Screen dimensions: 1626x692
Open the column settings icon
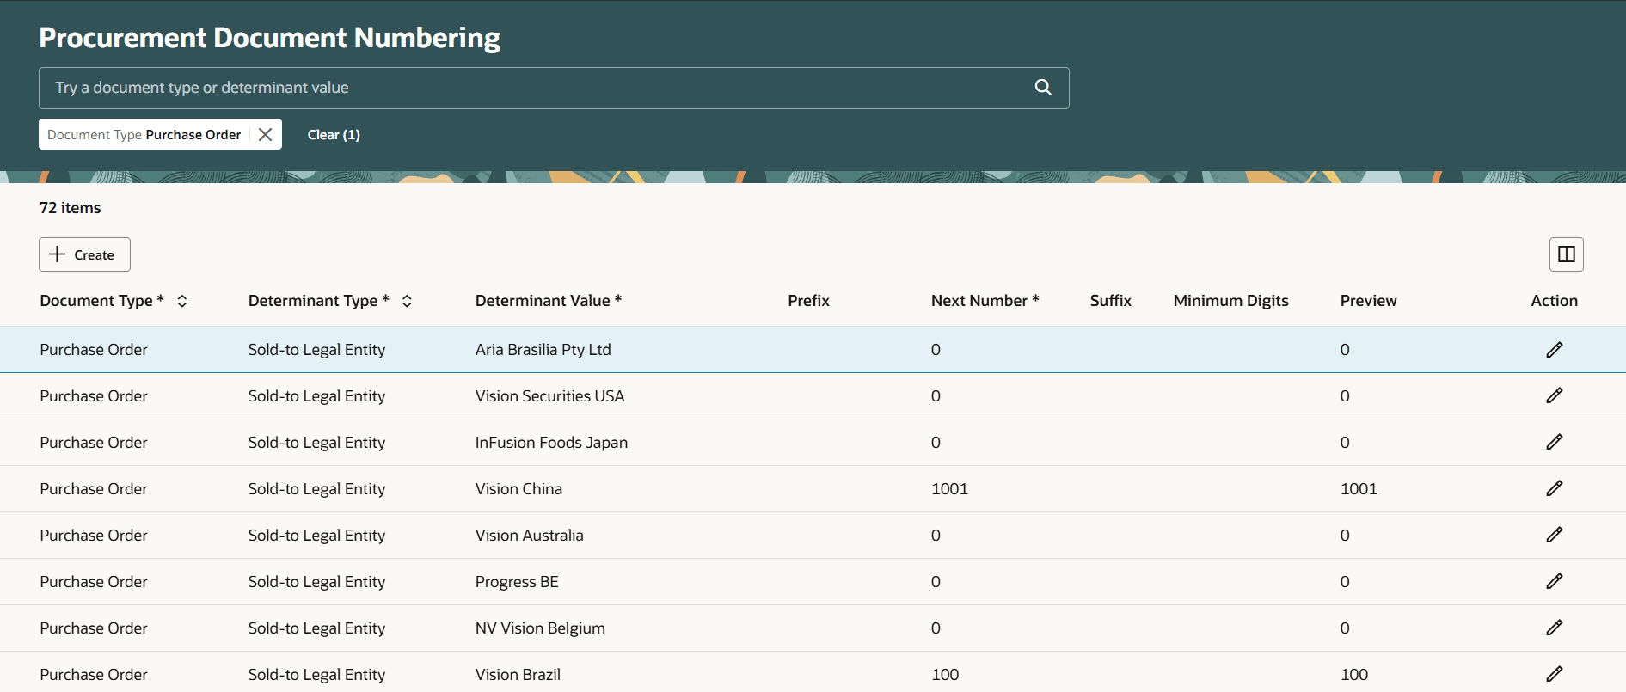pyautogui.click(x=1566, y=254)
